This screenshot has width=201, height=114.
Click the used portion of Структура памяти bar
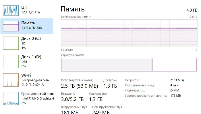click(106, 65)
